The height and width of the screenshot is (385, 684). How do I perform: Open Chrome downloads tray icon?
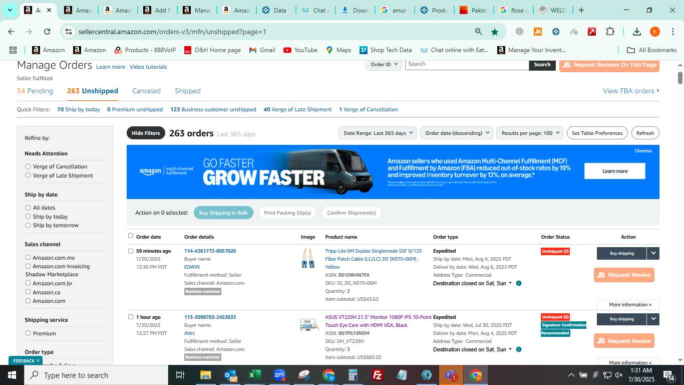[x=637, y=32]
